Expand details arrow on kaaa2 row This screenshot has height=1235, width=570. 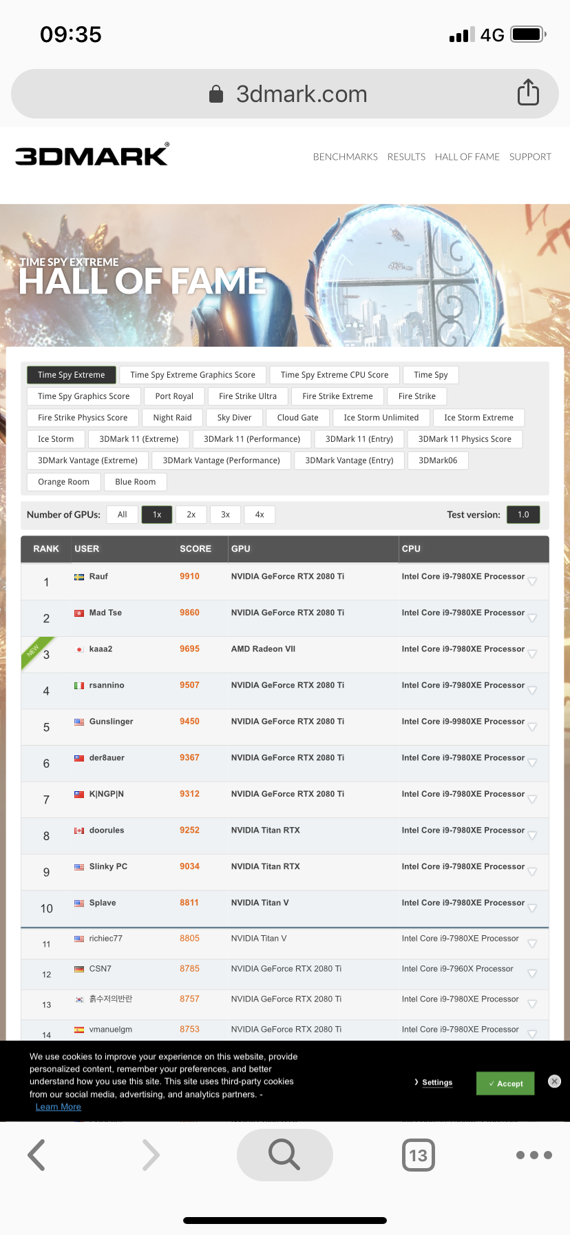532,654
